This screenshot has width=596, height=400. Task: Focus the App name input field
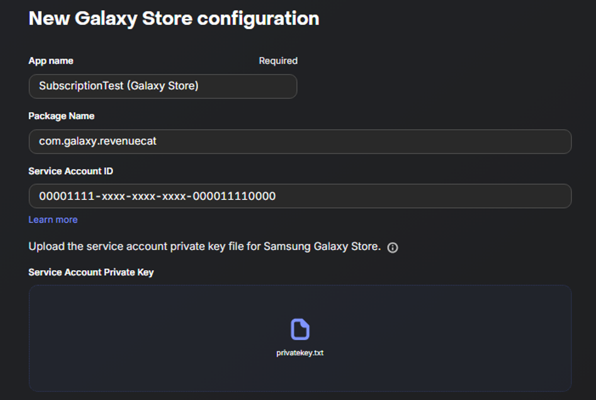[x=163, y=86]
